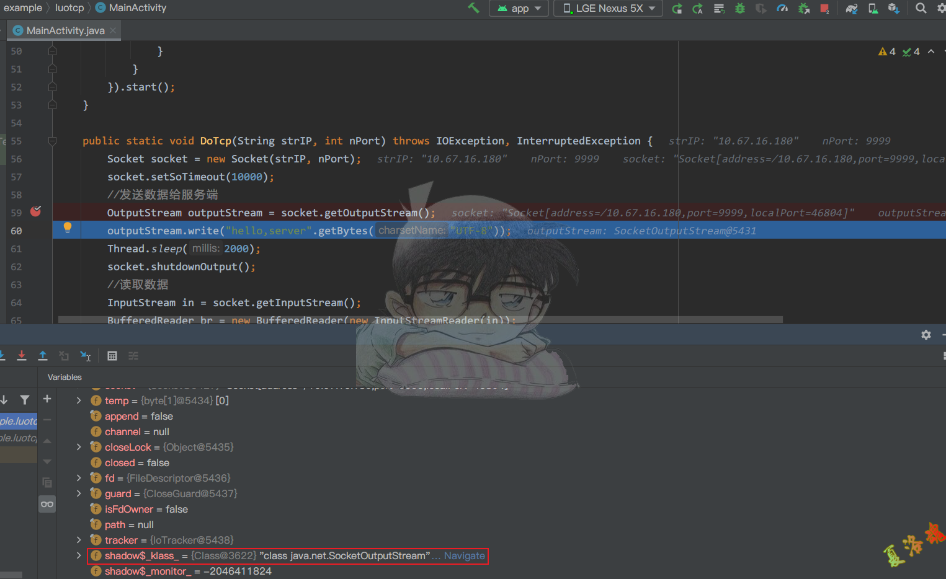The height and width of the screenshot is (579, 946).
Task: Click the Navigate link beside shadow$_klass_
Action: click(x=463, y=555)
